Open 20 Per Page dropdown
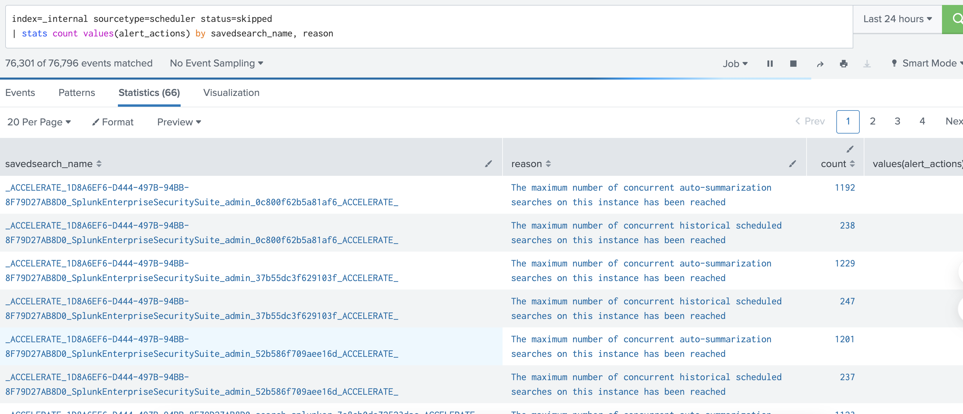The image size is (963, 414). coord(39,122)
